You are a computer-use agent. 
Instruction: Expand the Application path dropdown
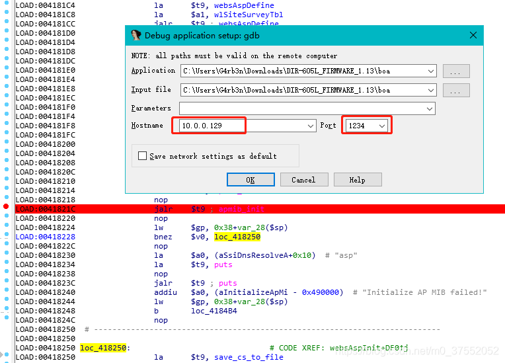[430, 71]
